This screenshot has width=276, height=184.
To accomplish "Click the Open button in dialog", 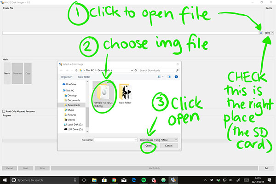I will (148, 145).
